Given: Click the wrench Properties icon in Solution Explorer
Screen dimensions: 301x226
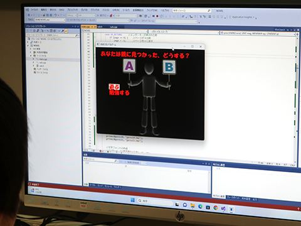Looking at the screenshot, I should (x=63, y=31).
